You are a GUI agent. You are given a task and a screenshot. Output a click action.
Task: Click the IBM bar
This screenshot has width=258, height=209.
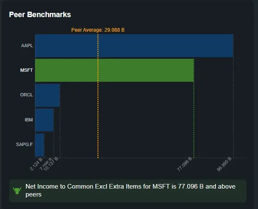point(45,120)
